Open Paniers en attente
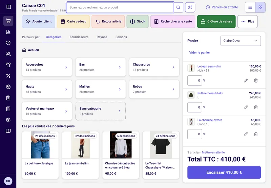This screenshot has width=271, height=188. (x=222, y=7)
